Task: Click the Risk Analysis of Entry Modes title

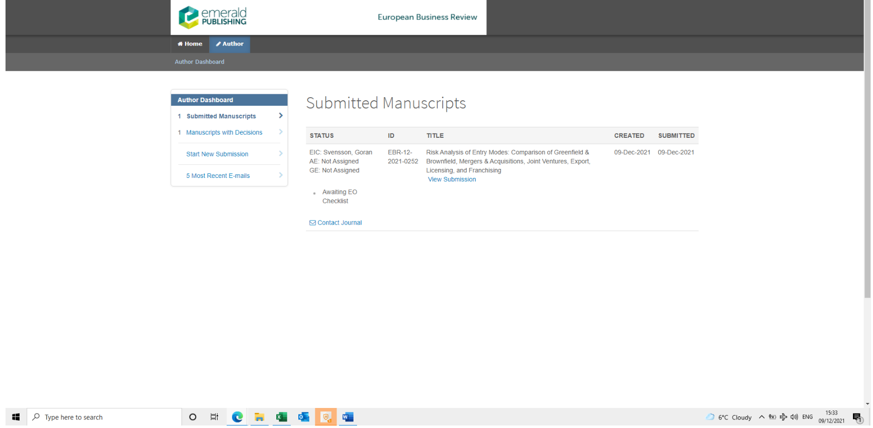Action: (x=508, y=161)
